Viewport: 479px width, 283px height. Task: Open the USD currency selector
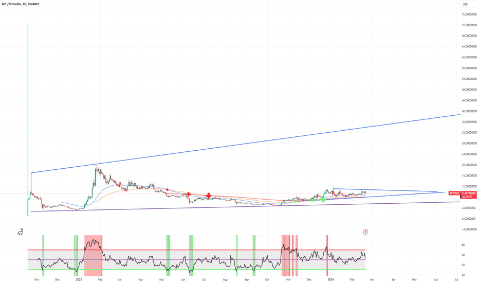(465, 5)
